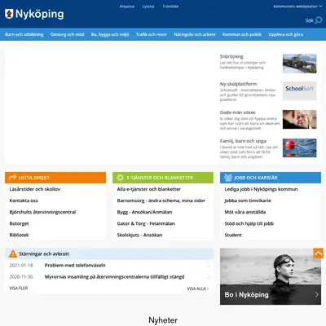This screenshot has width=326, height=326.
Task: Open the Ny skolplattform article heading
Action: (238, 84)
